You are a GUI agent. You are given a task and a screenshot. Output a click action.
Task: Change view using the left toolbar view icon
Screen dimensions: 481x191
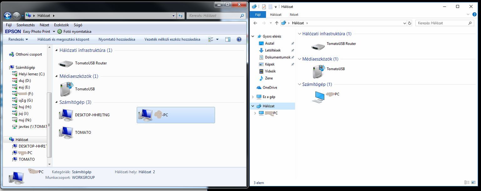(x=211, y=39)
